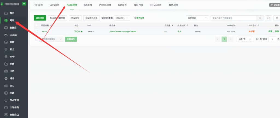Open the 域名 domain globe icon

[x=6, y=79]
